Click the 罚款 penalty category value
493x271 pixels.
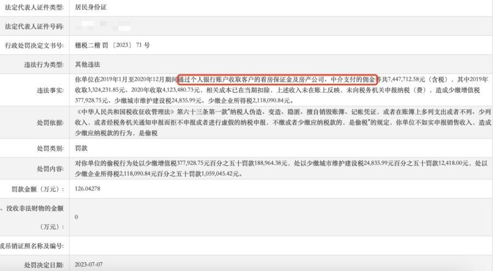(81, 148)
